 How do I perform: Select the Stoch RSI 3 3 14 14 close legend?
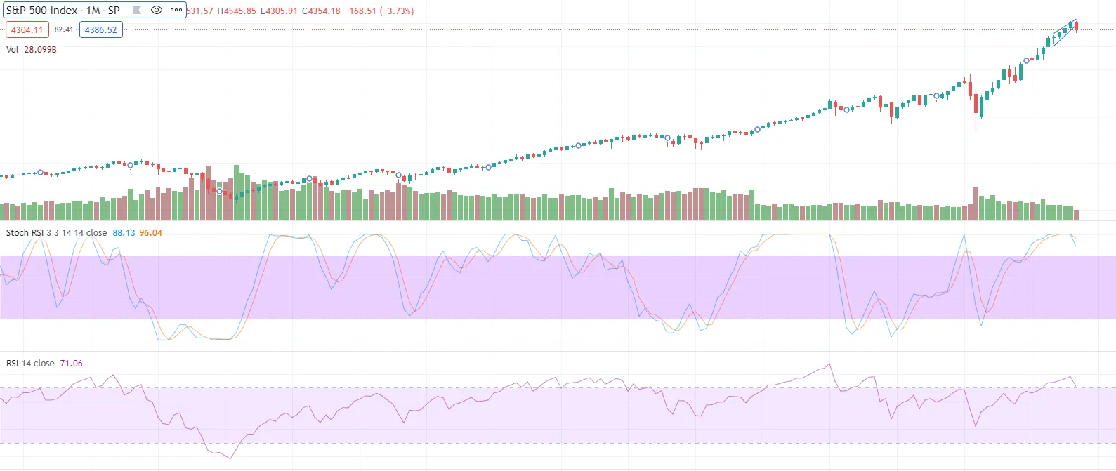[57, 233]
